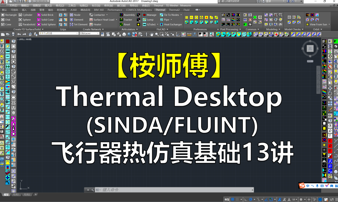Click the Pan hand tool in toolbar
The height and width of the screenshot is (202, 338).
tap(152, 34)
